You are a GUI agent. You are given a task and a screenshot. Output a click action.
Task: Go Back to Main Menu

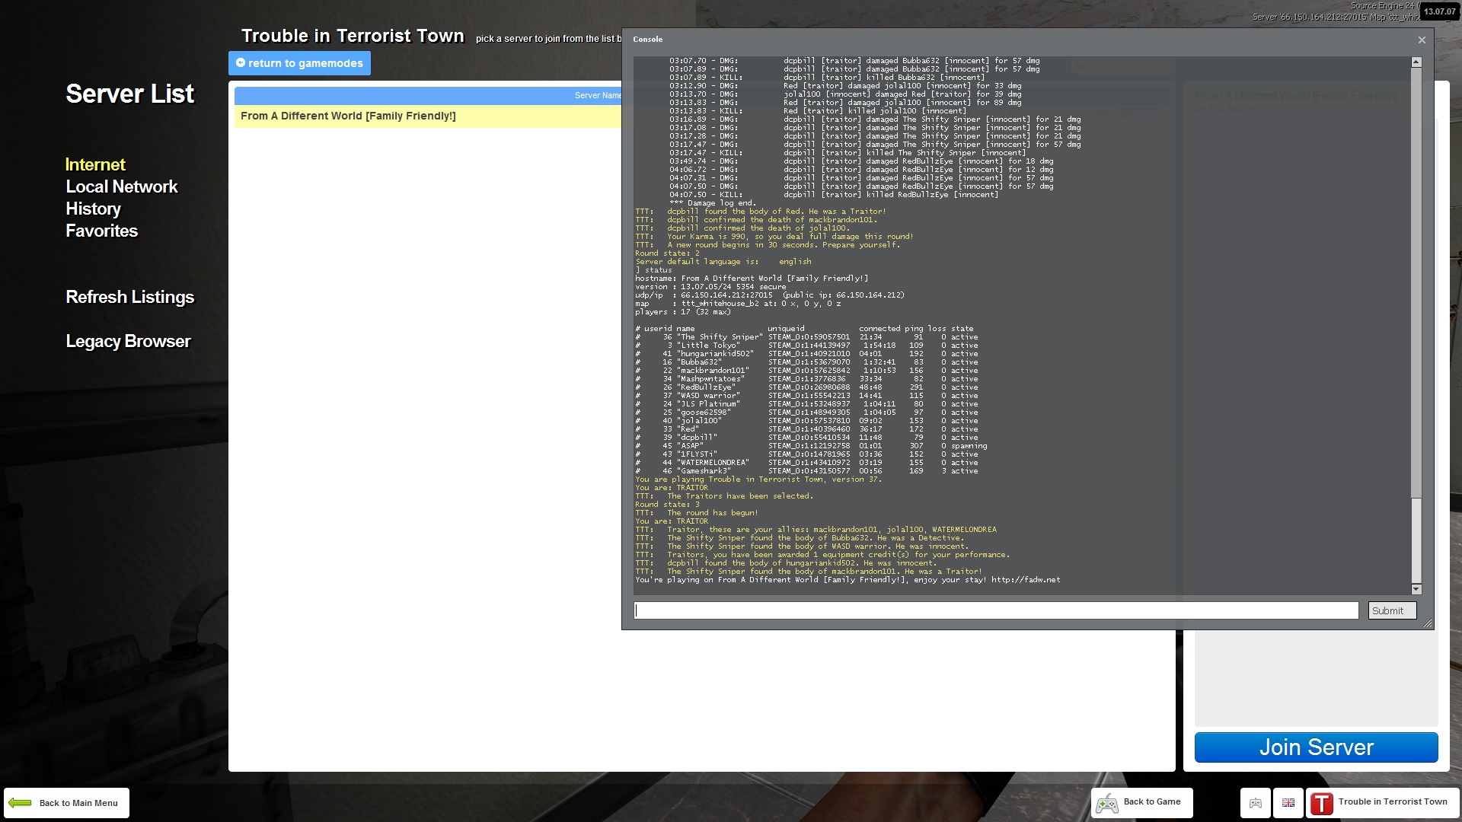point(66,803)
